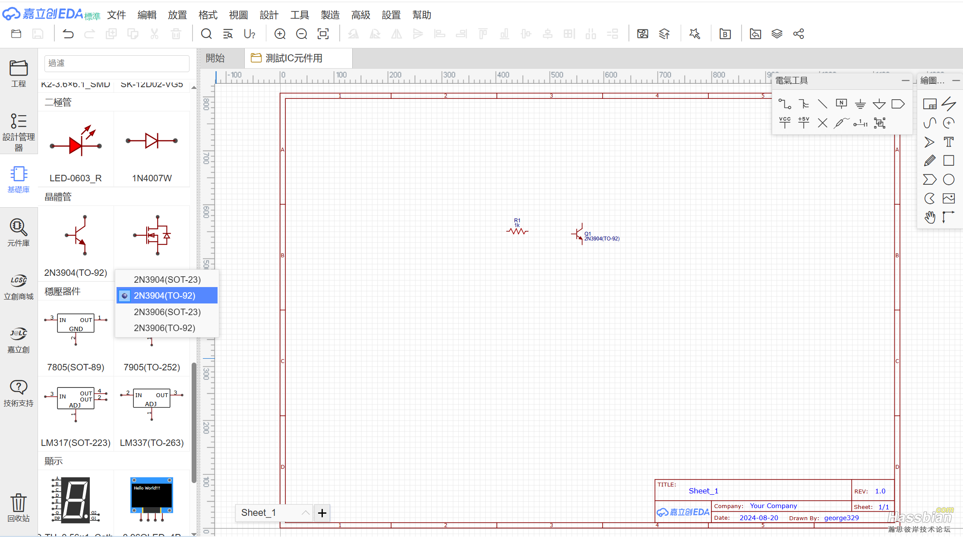Viewport: 963px width, 537px height.
Task: Select the Net Label tool
Action: 841,104
